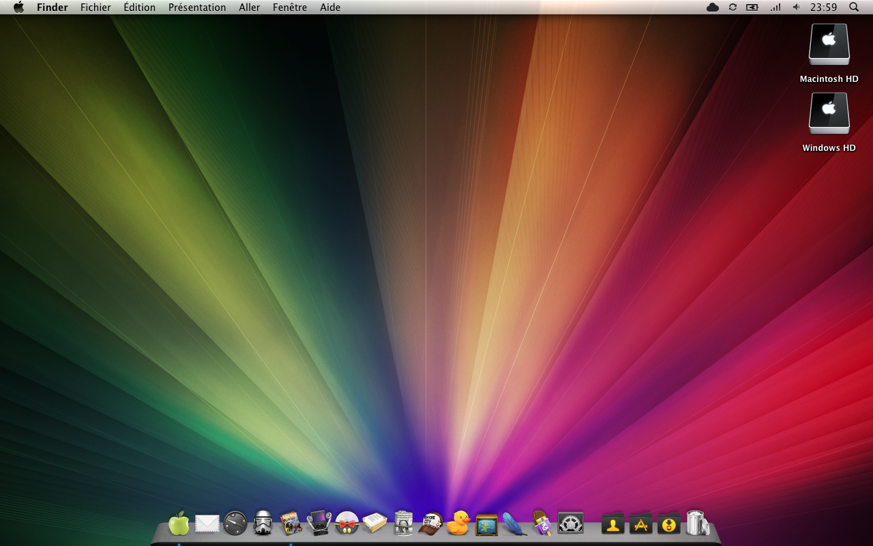Image resolution: width=873 pixels, height=546 pixels.
Task: Click the signal strength bars icon
Action: pos(775,8)
